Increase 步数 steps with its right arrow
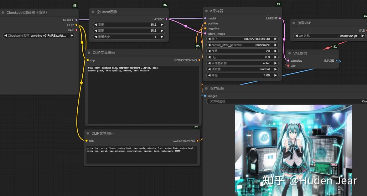 (x=276, y=51)
